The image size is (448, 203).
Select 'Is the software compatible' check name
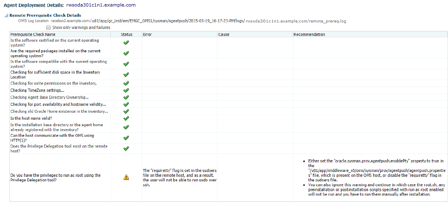pos(58,64)
